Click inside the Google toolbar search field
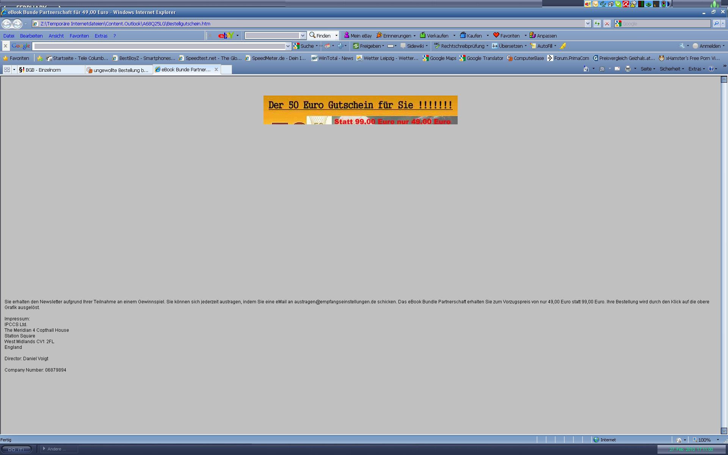The width and height of the screenshot is (728, 455). (159, 46)
